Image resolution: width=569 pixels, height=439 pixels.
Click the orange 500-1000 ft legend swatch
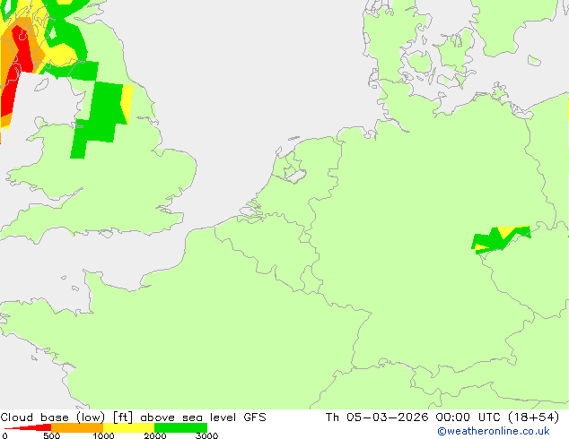(77, 427)
